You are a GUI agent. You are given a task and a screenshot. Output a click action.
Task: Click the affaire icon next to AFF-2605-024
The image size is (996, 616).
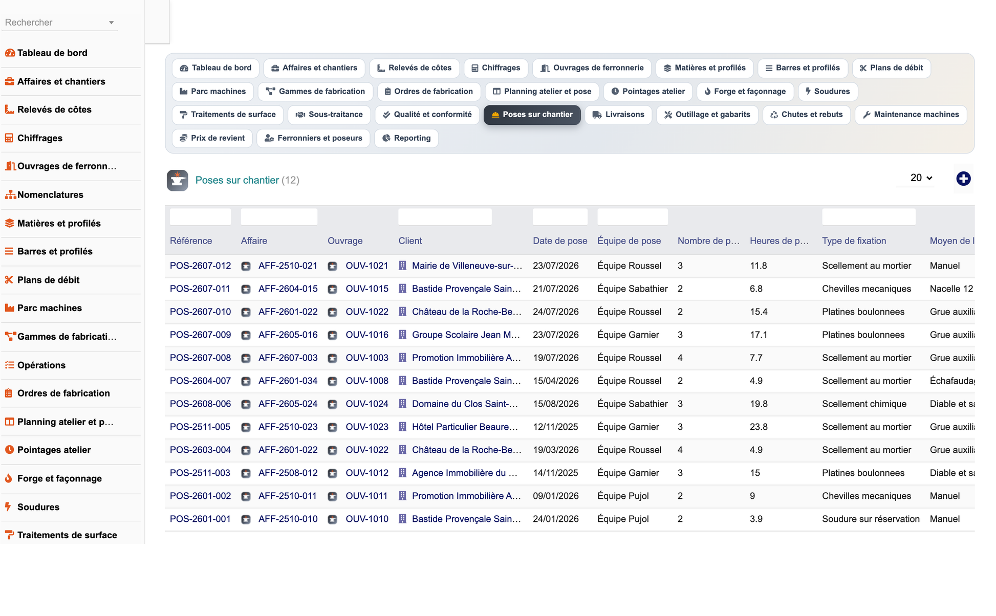point(246,404)
